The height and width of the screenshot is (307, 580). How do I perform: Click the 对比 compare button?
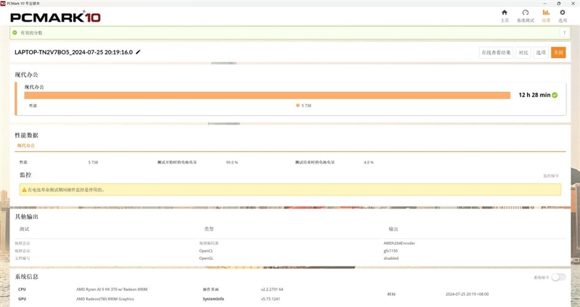523,52
